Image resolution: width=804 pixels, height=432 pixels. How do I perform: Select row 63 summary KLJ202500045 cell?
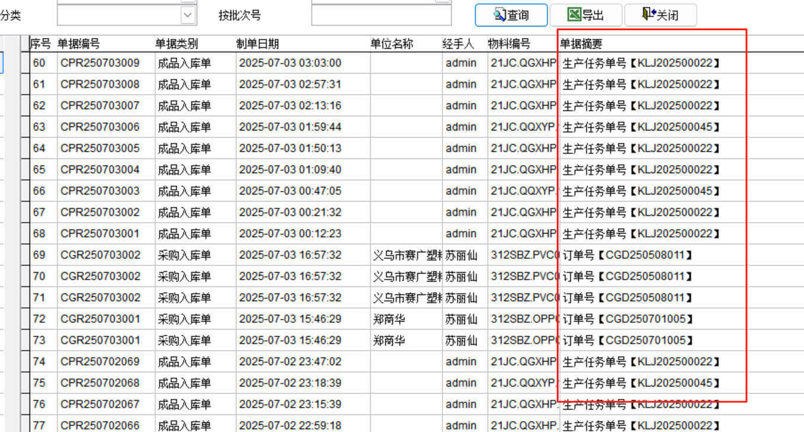point(641,127)
